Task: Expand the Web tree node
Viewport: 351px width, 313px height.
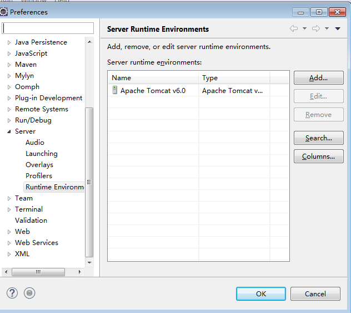Action: pyautogui.click(x=9, y=232)
